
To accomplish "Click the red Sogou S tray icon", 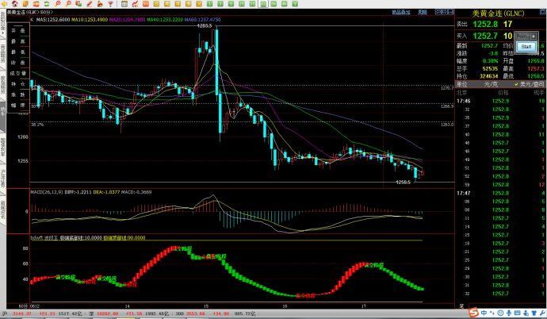I will (x=473, y=313).
